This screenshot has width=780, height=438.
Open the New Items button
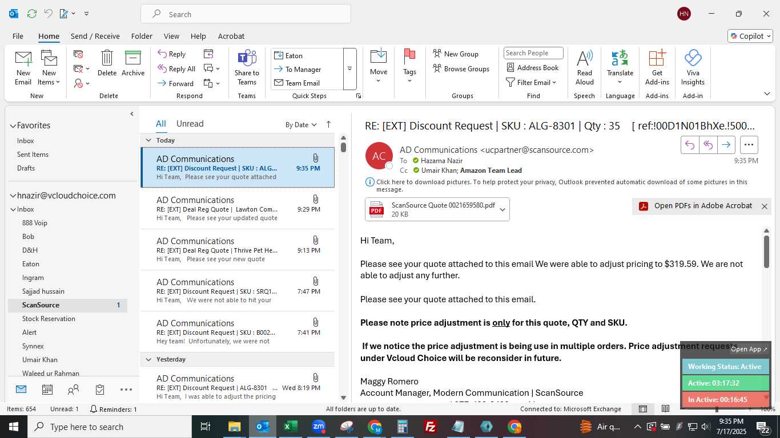49,67
